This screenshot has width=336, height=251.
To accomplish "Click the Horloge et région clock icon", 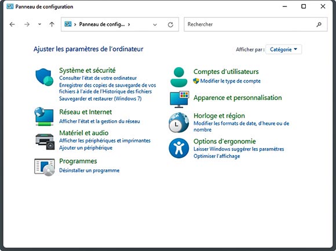I will click(178, 123).
